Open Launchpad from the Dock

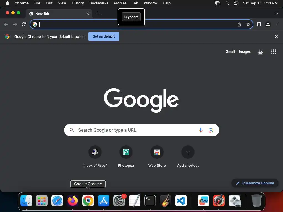pyautogui.click(x=42, y=201)
